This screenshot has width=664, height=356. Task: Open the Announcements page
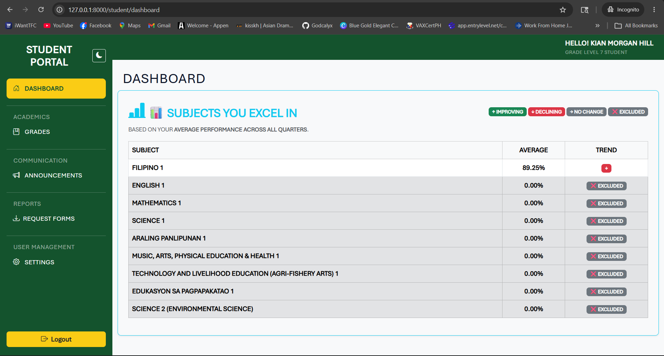[47, 175]
